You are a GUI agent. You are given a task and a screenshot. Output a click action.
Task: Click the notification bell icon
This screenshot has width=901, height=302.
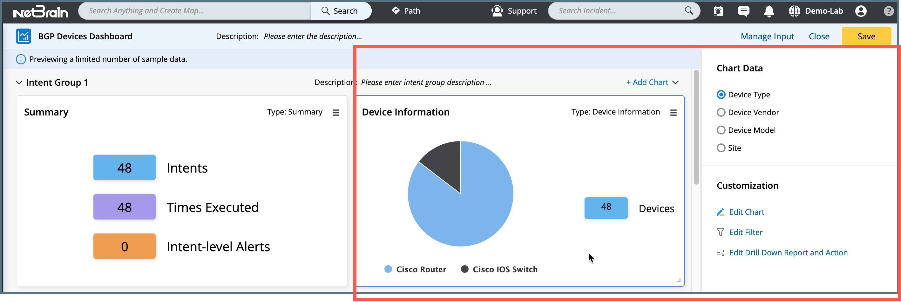pyautogui.click(x=769, y=11)
